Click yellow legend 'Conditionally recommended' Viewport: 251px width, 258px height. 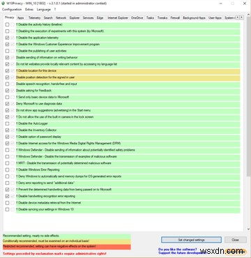click(66, 241)
